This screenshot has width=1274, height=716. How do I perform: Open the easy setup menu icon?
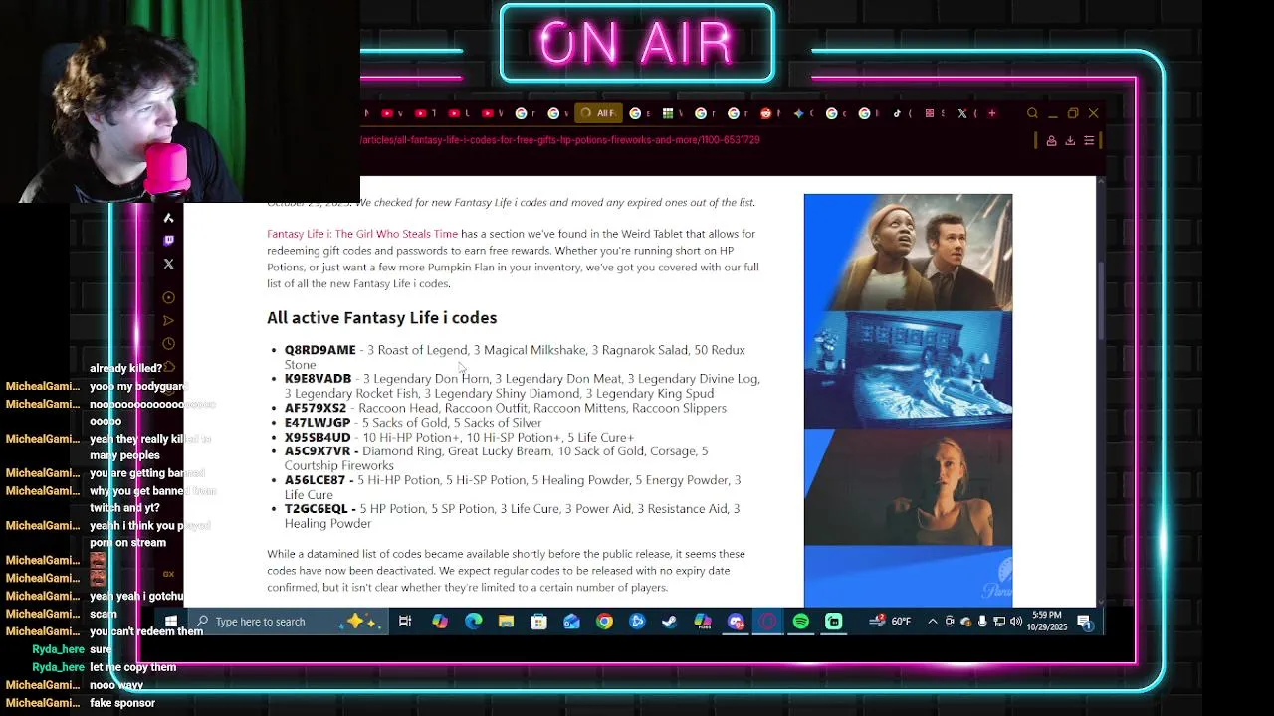pos(1089,140)
